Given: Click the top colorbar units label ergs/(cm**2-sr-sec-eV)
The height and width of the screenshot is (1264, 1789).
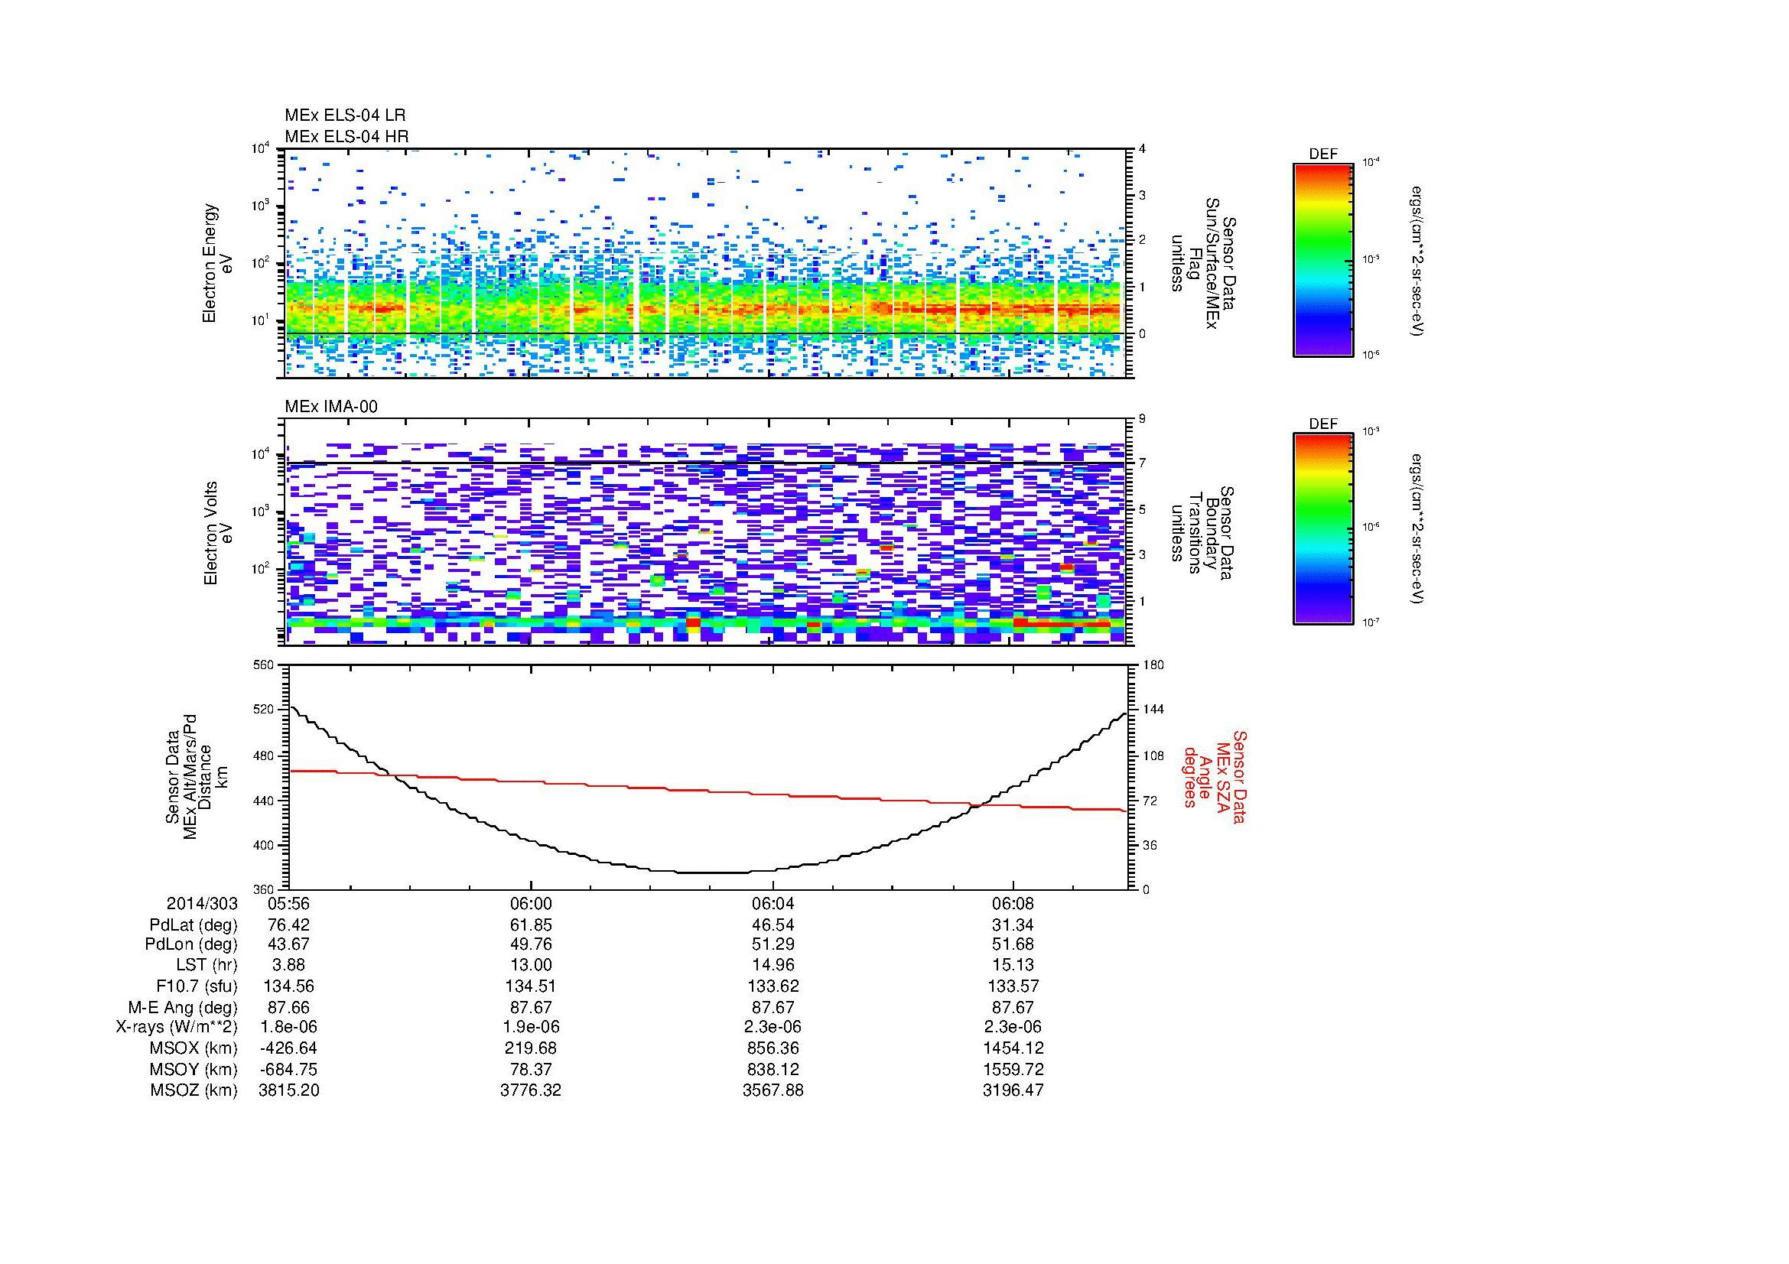Looking at the screenshot, I should (1417, 260).
